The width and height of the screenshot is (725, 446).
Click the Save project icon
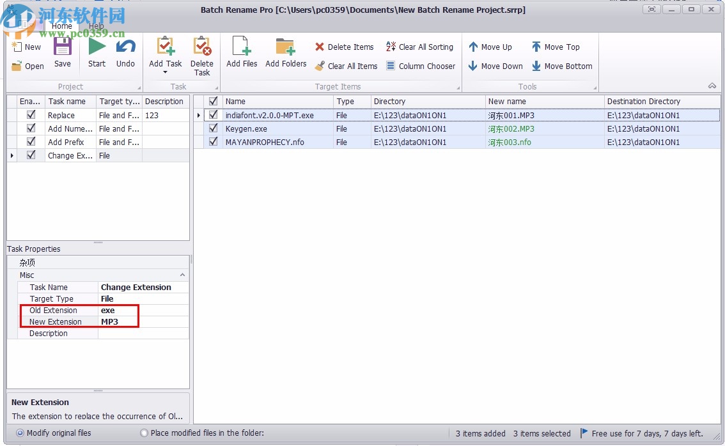(63, 48)
